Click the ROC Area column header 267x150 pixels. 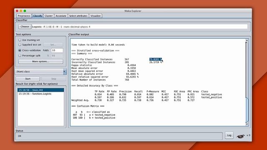tap(179, 92)
